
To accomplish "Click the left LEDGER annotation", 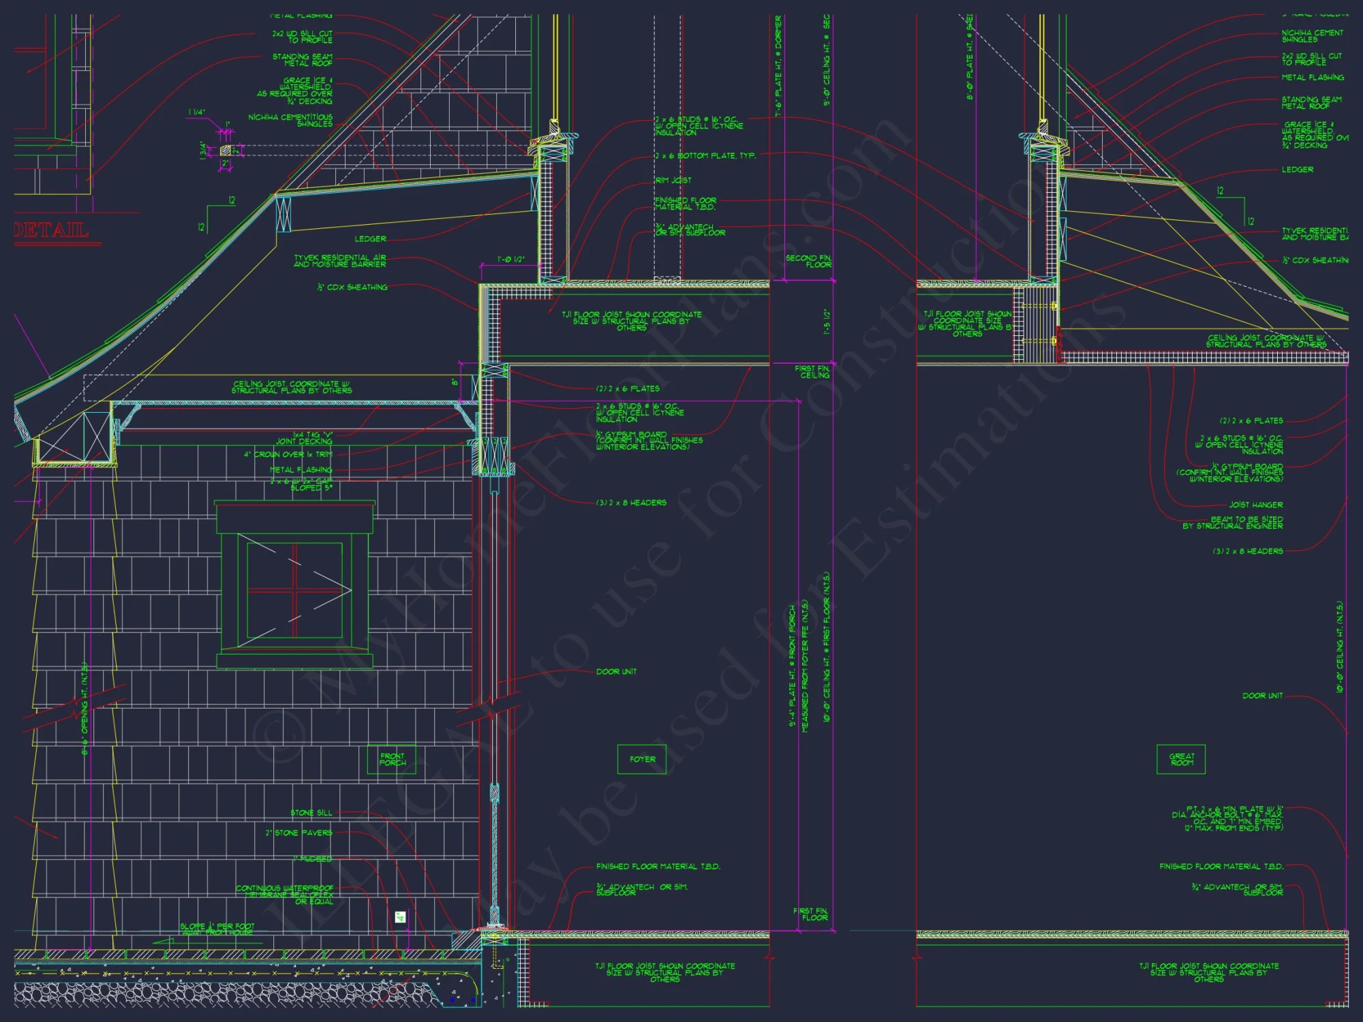I will (x=370, y=239).
